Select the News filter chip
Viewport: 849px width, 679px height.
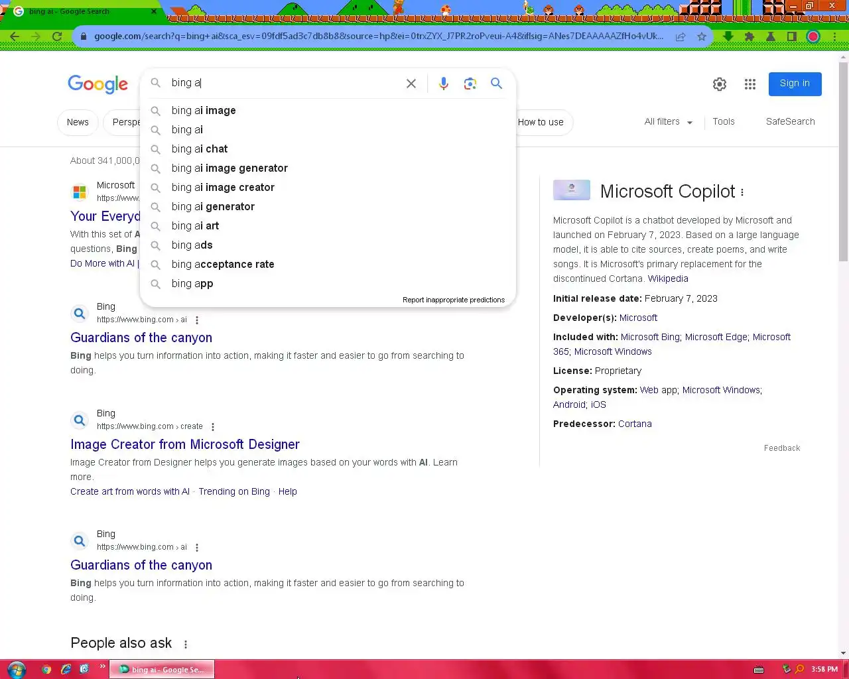78,123
